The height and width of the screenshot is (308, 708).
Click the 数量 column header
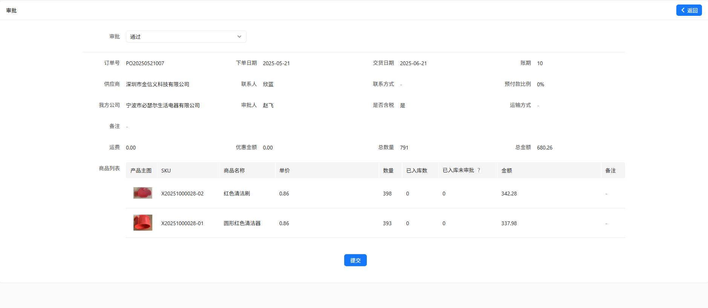pos(391,170)
